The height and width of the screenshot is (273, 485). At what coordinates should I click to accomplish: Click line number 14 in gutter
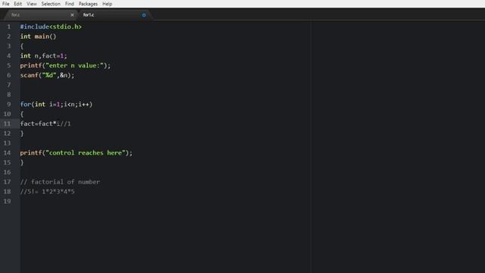7,153
